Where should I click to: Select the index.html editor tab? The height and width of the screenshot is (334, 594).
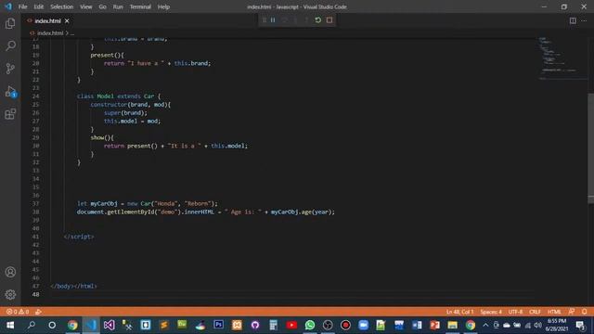click(48, 20)
